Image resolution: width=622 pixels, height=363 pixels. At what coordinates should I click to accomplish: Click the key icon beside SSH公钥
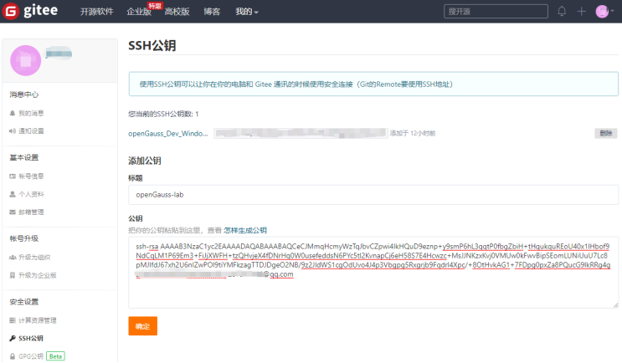click(x=13, y=338)
